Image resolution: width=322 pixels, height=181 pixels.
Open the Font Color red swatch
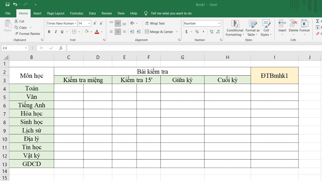(x=97, y=32)
